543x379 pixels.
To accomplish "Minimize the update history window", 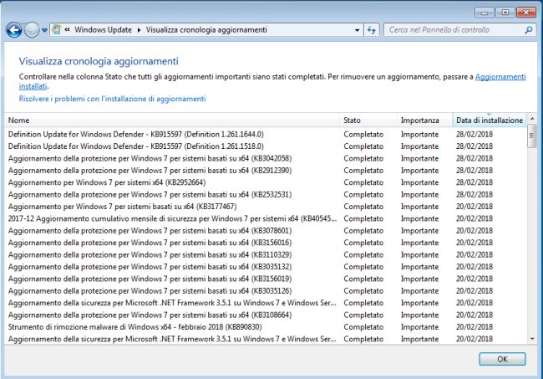I will click(x=485, y=13).
